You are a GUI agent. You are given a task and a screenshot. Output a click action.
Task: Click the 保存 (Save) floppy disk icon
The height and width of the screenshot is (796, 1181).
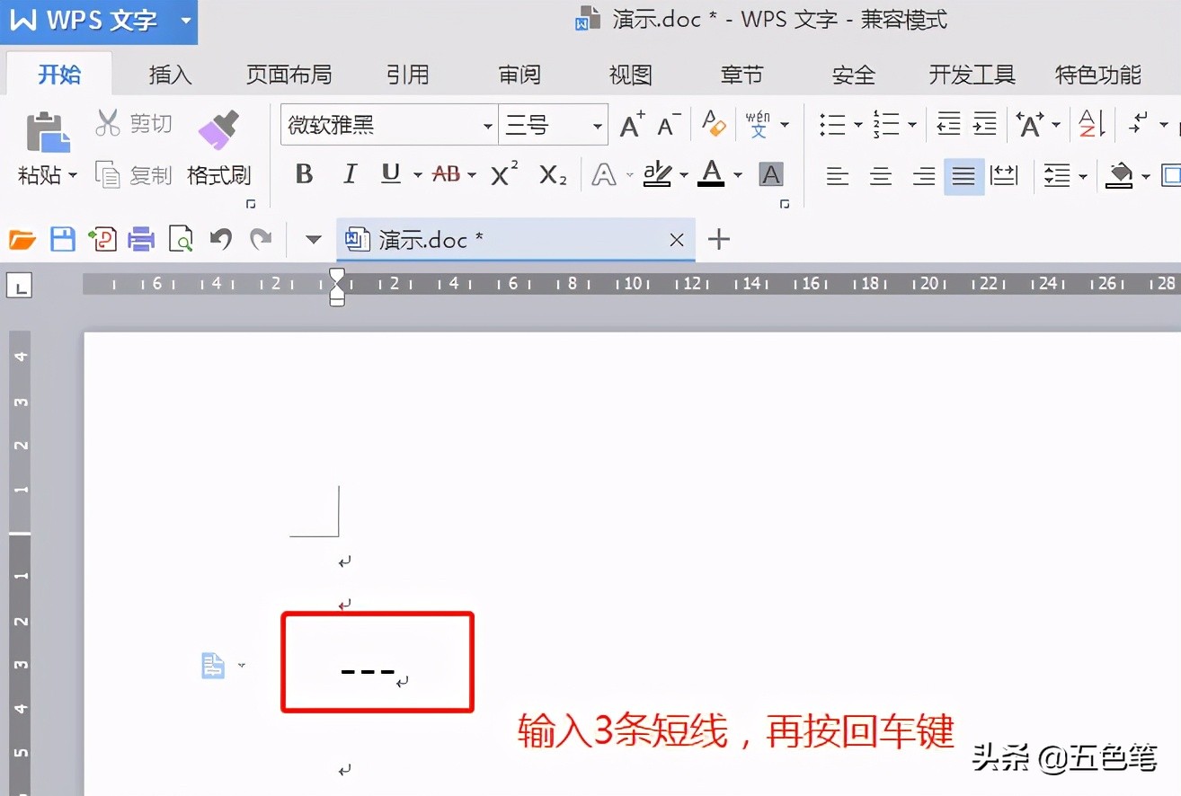62,239
